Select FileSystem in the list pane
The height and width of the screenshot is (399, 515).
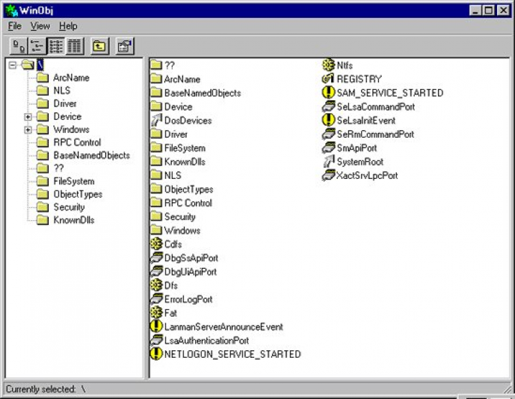tap(185, 148)
